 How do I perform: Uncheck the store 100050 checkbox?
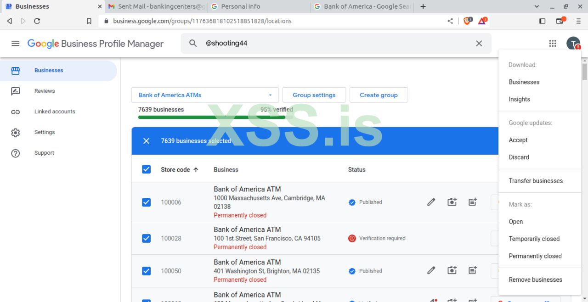(x=146, y=271)
